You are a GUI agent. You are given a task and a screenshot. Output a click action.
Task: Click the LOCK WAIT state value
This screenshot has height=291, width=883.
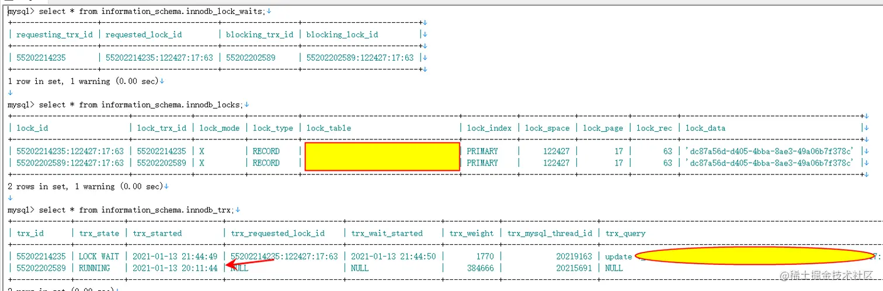(99, 256)
